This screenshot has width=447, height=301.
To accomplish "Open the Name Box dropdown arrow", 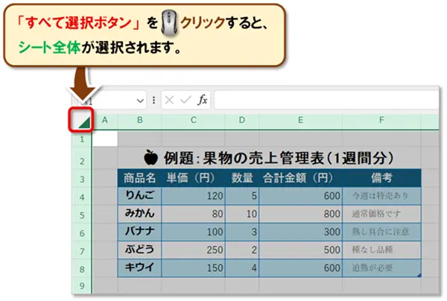I will pos(140,101).
